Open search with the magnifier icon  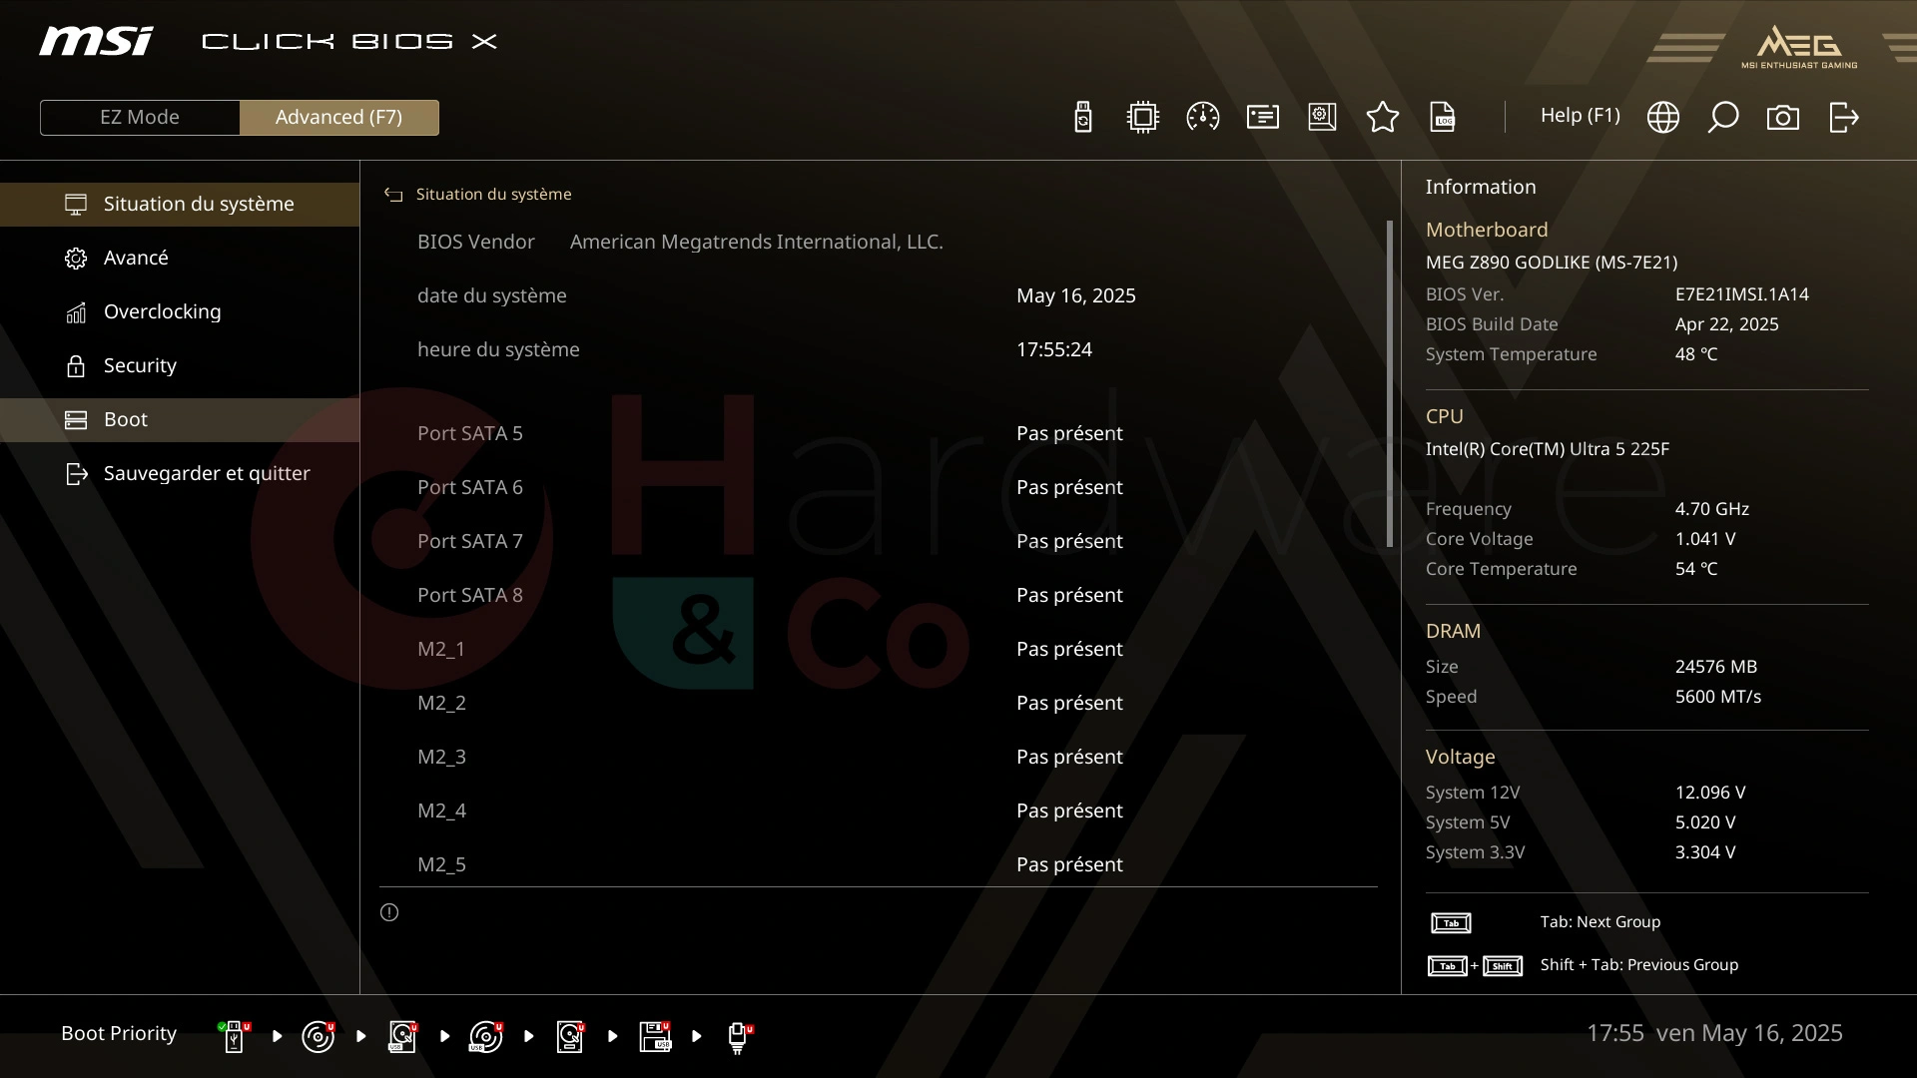pos(1723,117)
